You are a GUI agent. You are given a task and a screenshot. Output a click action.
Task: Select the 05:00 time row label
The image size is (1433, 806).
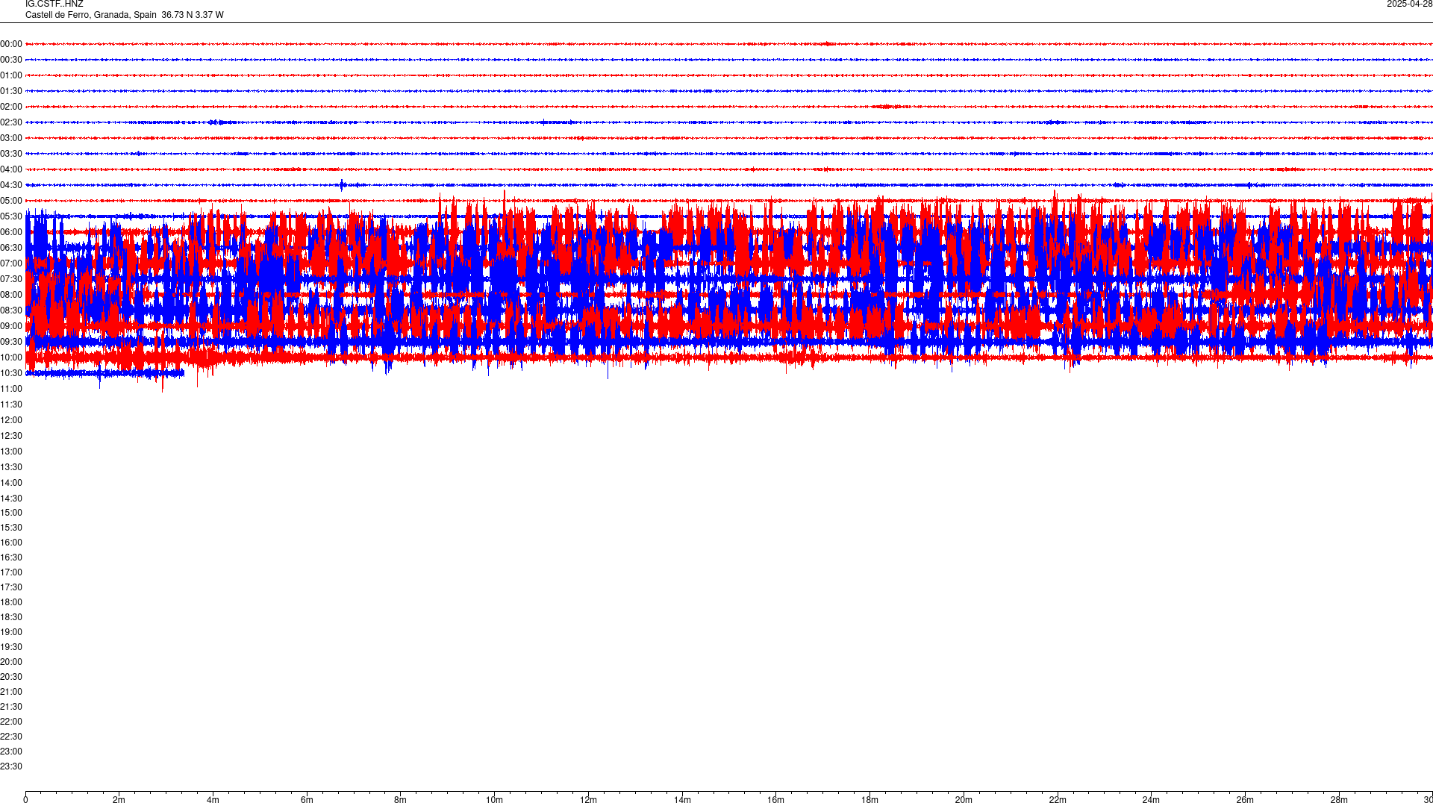[11, 201]
